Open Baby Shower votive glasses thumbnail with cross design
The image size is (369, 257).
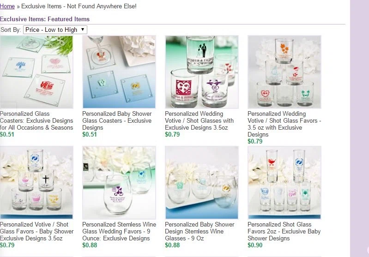[36, 183]
